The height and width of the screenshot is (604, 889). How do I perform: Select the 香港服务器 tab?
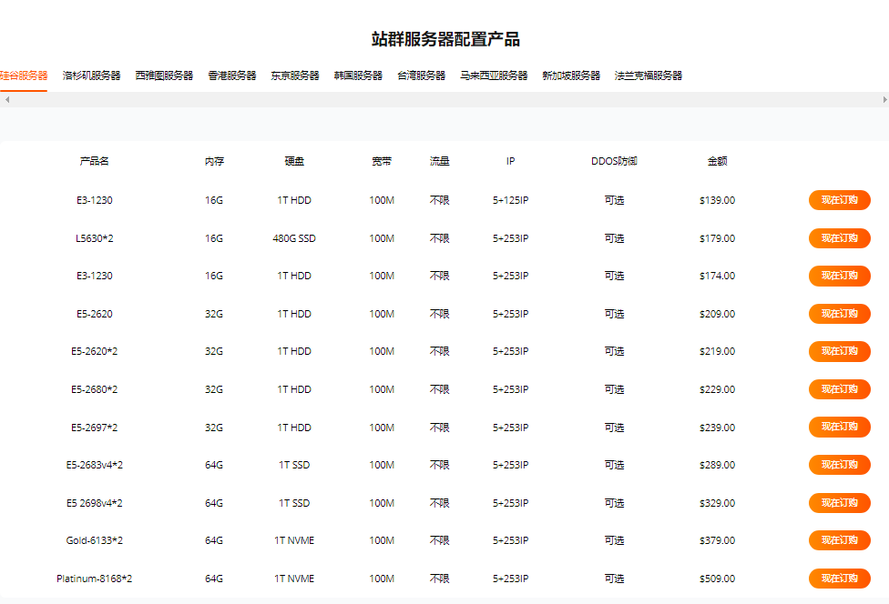click(x=232, y=75)
